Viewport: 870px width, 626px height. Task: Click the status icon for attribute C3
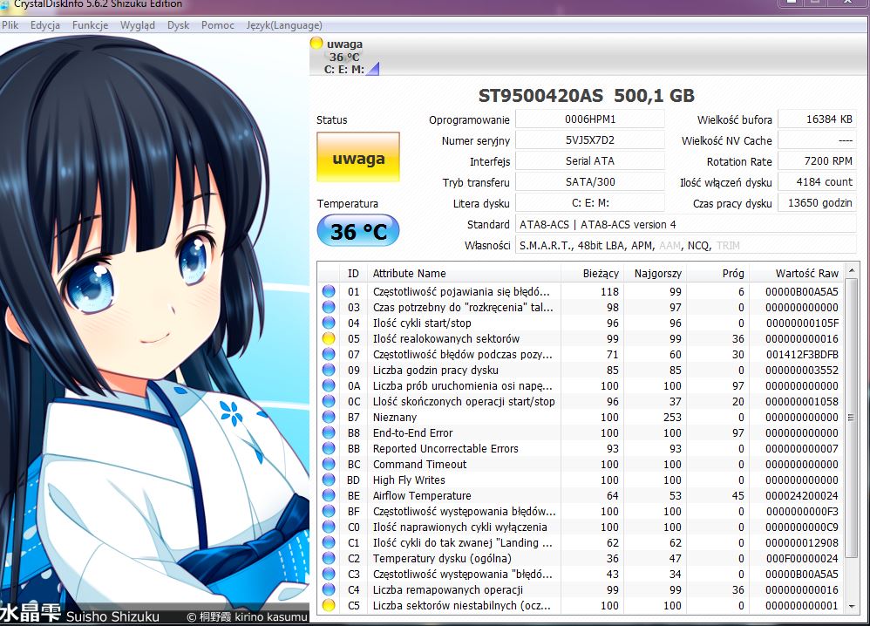(x=329, y=574)
